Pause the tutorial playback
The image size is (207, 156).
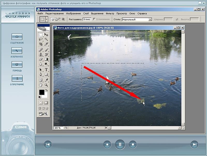coord(120,144)
